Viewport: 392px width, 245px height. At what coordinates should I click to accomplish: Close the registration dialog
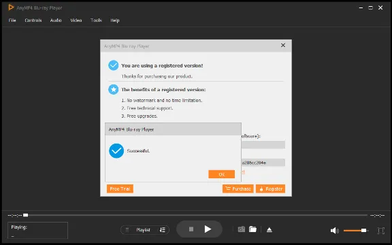[x=283, y=45]
